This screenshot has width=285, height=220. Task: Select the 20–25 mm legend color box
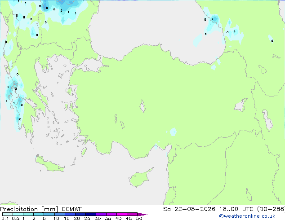point(80,214)
